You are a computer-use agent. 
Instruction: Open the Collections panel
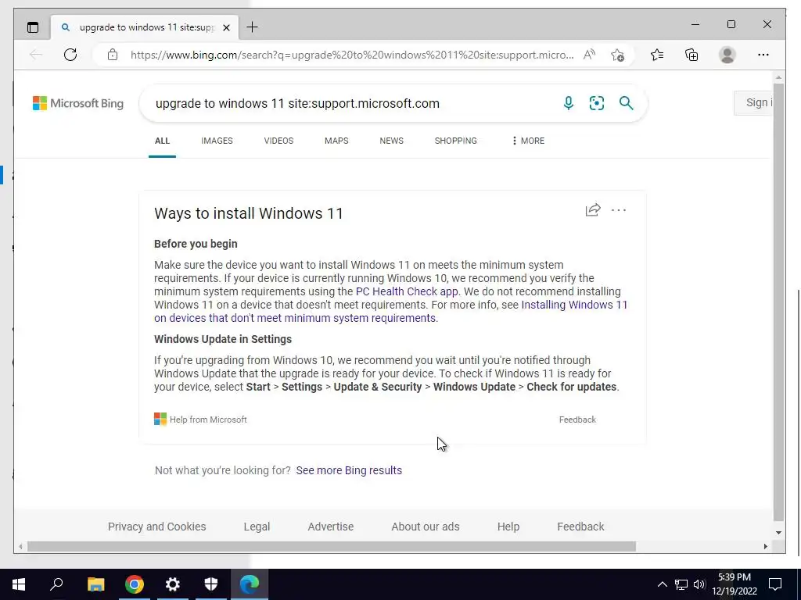[691, 55]
